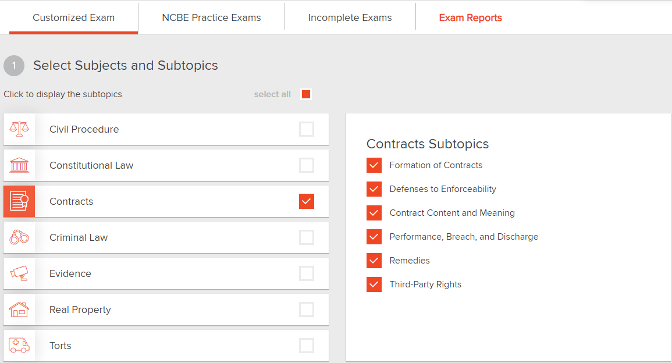Click the step 1 number badge
The width and height of the screenshot is (672, 363).
(x=14, y=66)
